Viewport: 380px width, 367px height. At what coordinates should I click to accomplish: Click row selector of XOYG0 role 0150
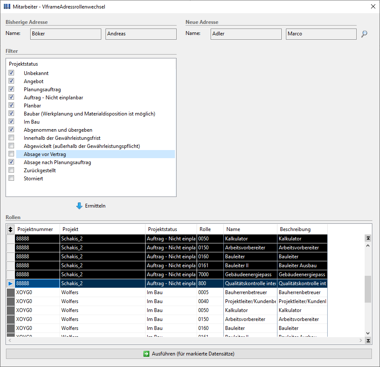click(x=11, y=319)
